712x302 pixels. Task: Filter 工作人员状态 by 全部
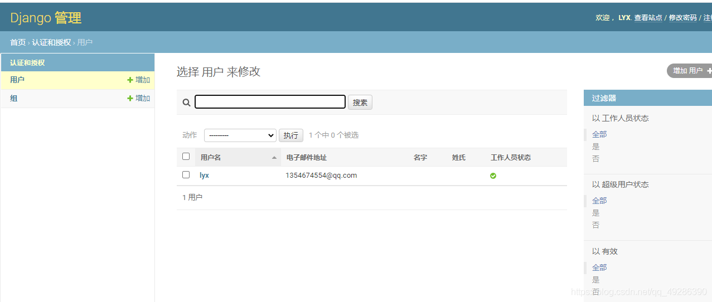[599, 134]
